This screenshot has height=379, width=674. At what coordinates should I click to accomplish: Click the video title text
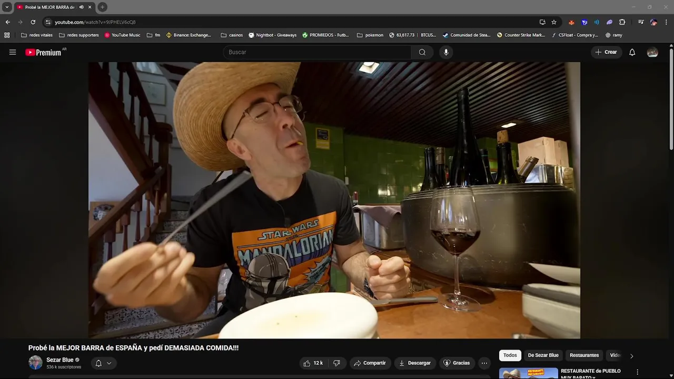(x=133, y=348)
